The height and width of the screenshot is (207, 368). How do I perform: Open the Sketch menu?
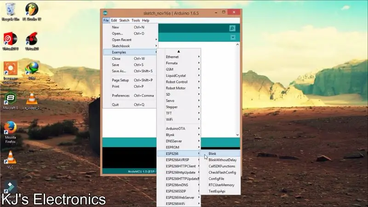coord(124,20)
